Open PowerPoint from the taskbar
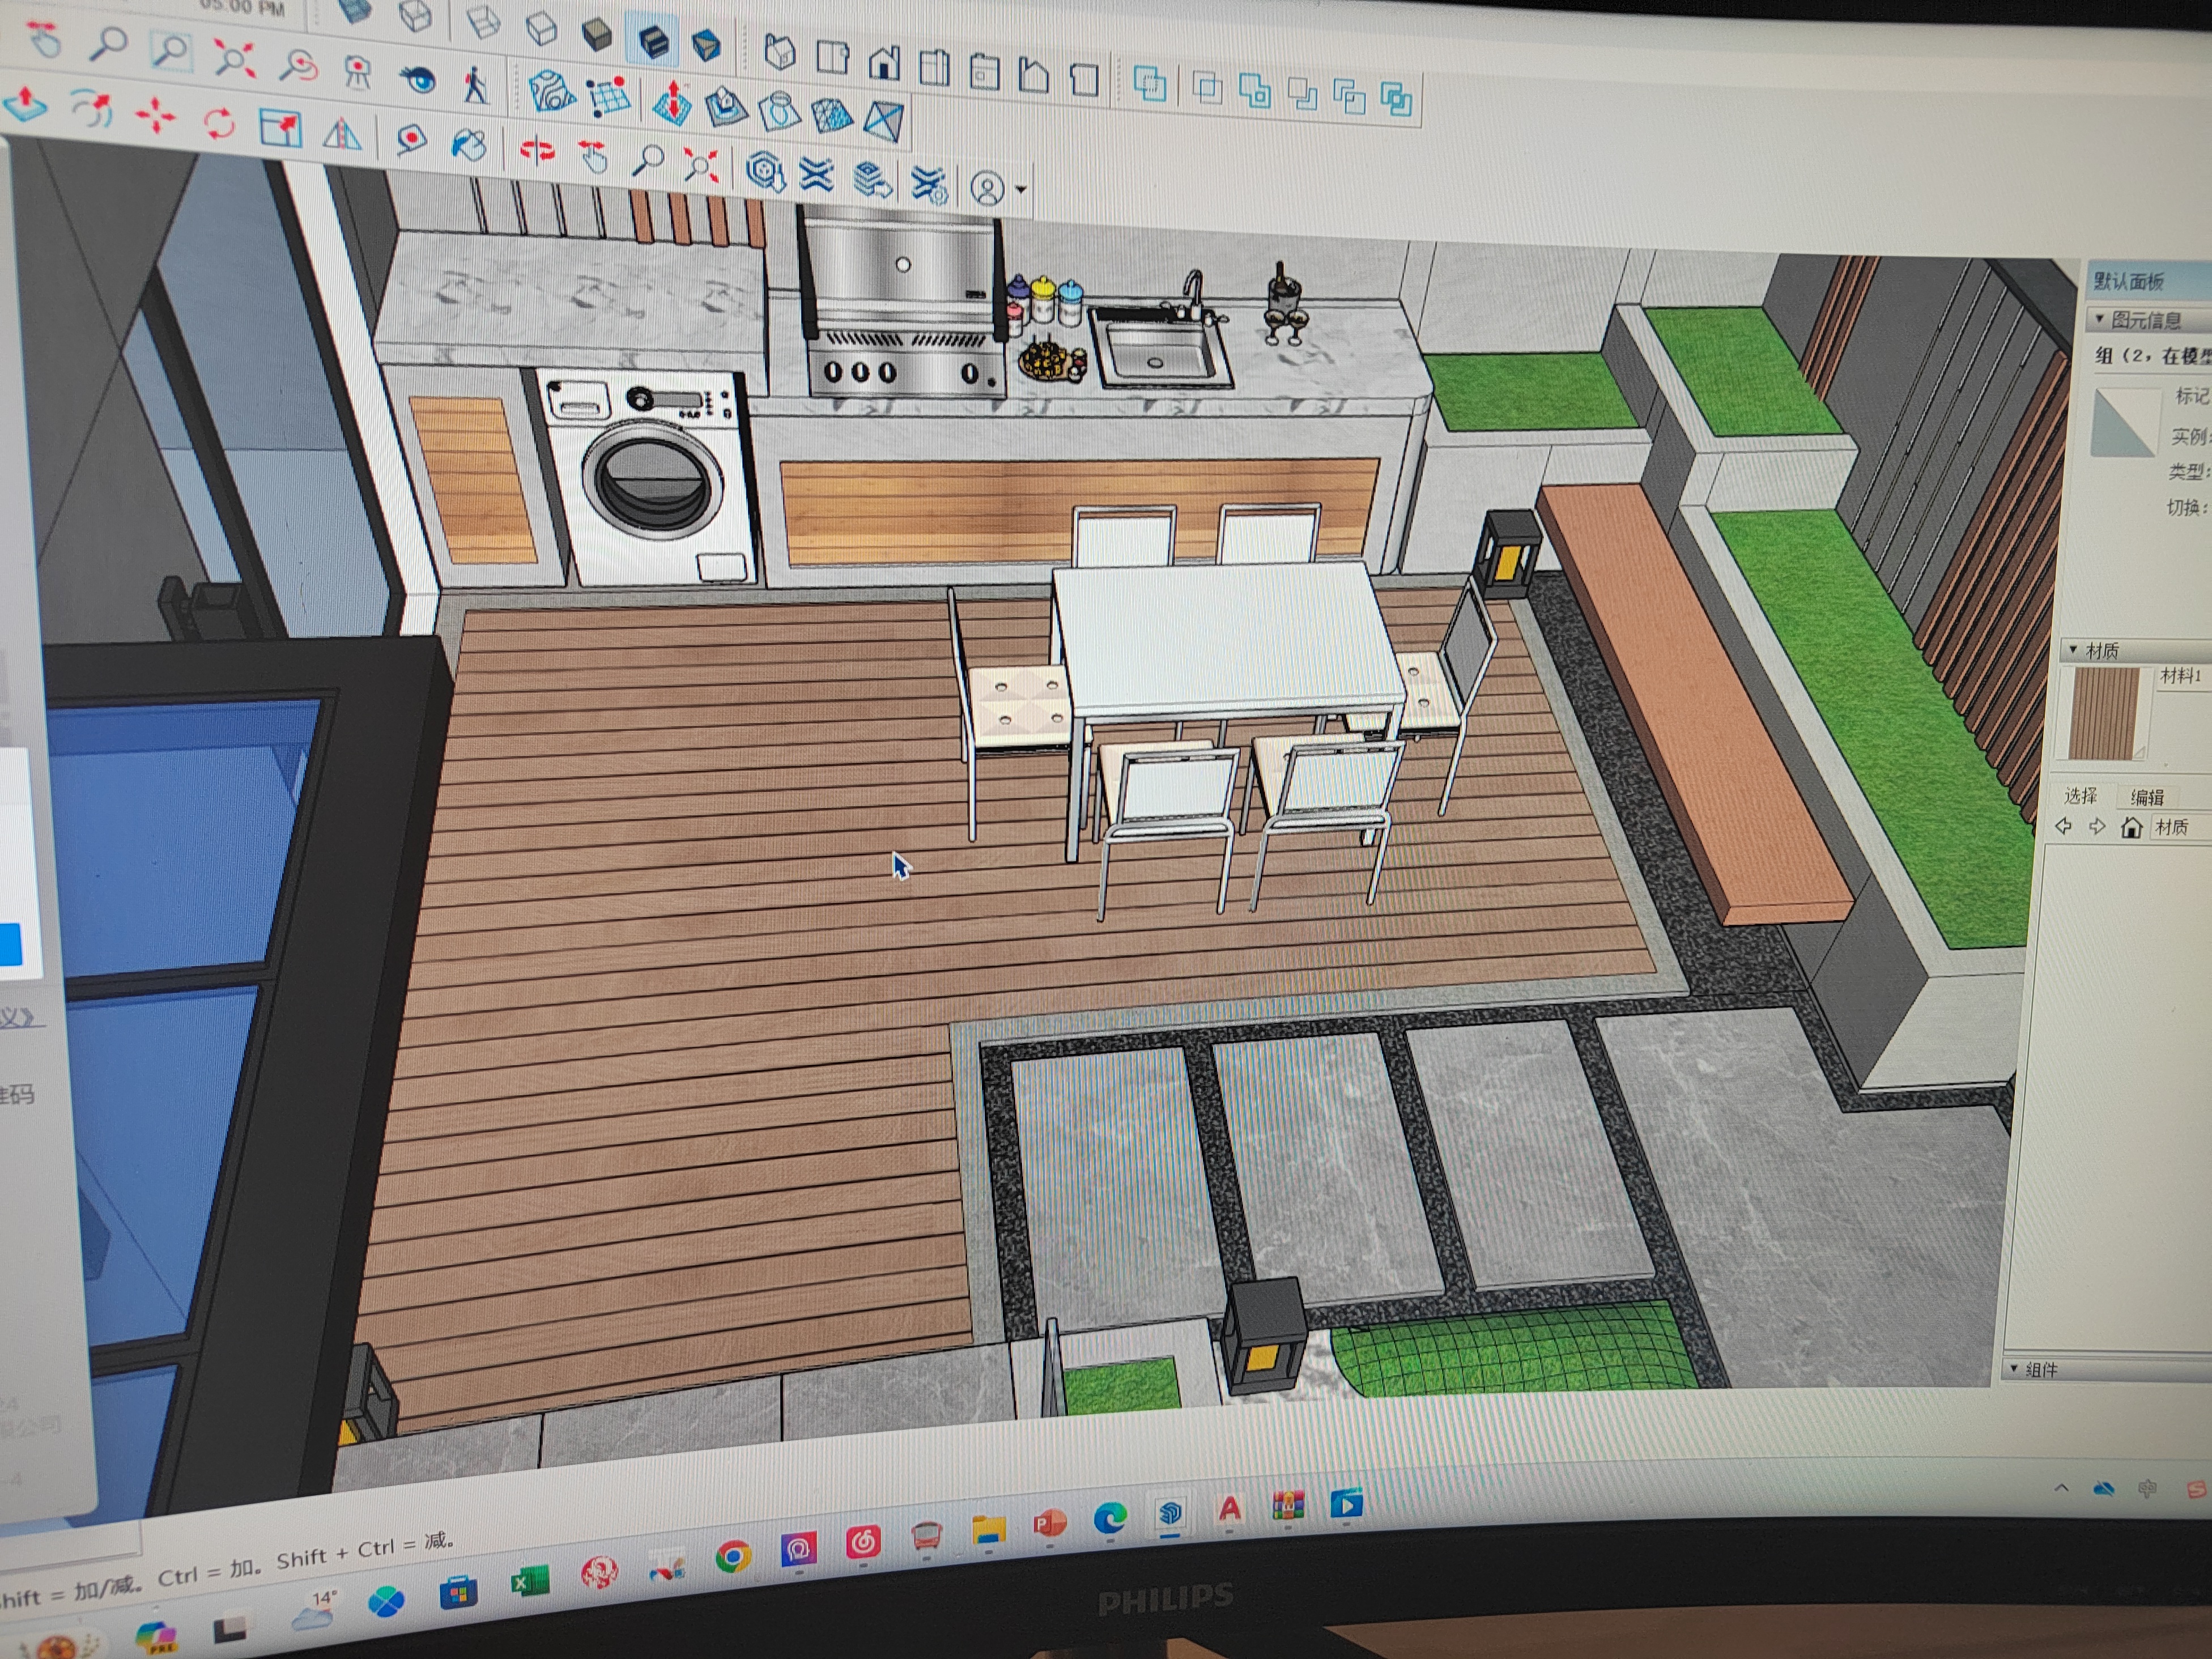Screen dimensions: 2212x1659 tap(1049, 1524)
